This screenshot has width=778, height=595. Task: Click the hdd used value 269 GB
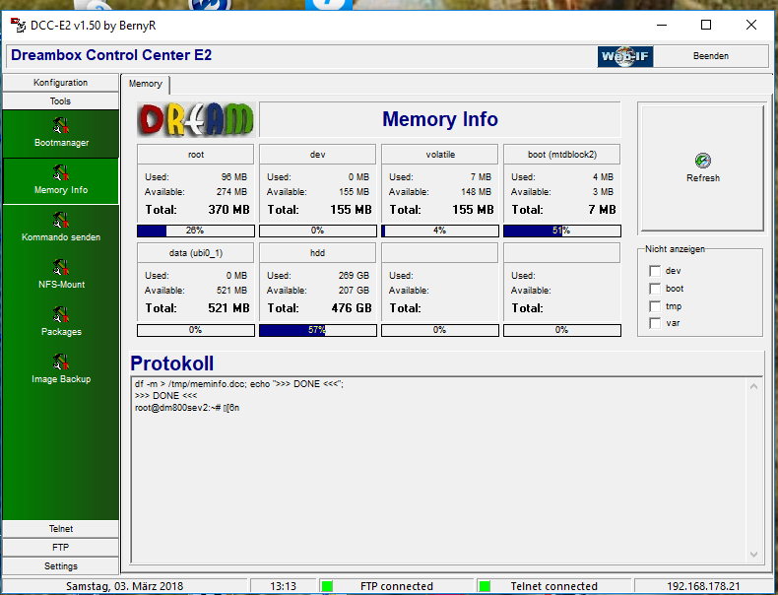[354, 276]
